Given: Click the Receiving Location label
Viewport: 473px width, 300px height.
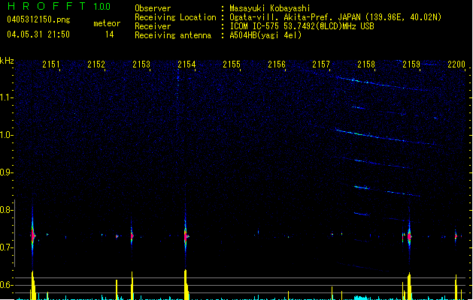Looking at the screenshot, I should 175,17.
